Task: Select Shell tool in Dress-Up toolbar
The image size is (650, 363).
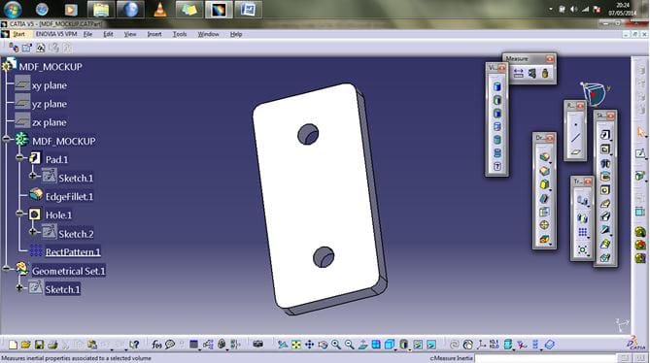Action: tap(544, 198)
